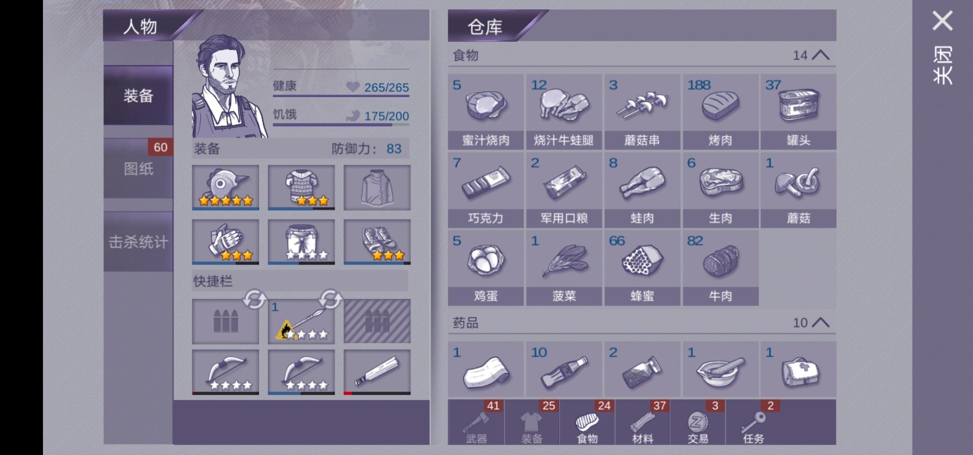This screenshot has width=973, height=455.
Task: Swap the spear quickbar slot
Action: (x=330, y=300)
